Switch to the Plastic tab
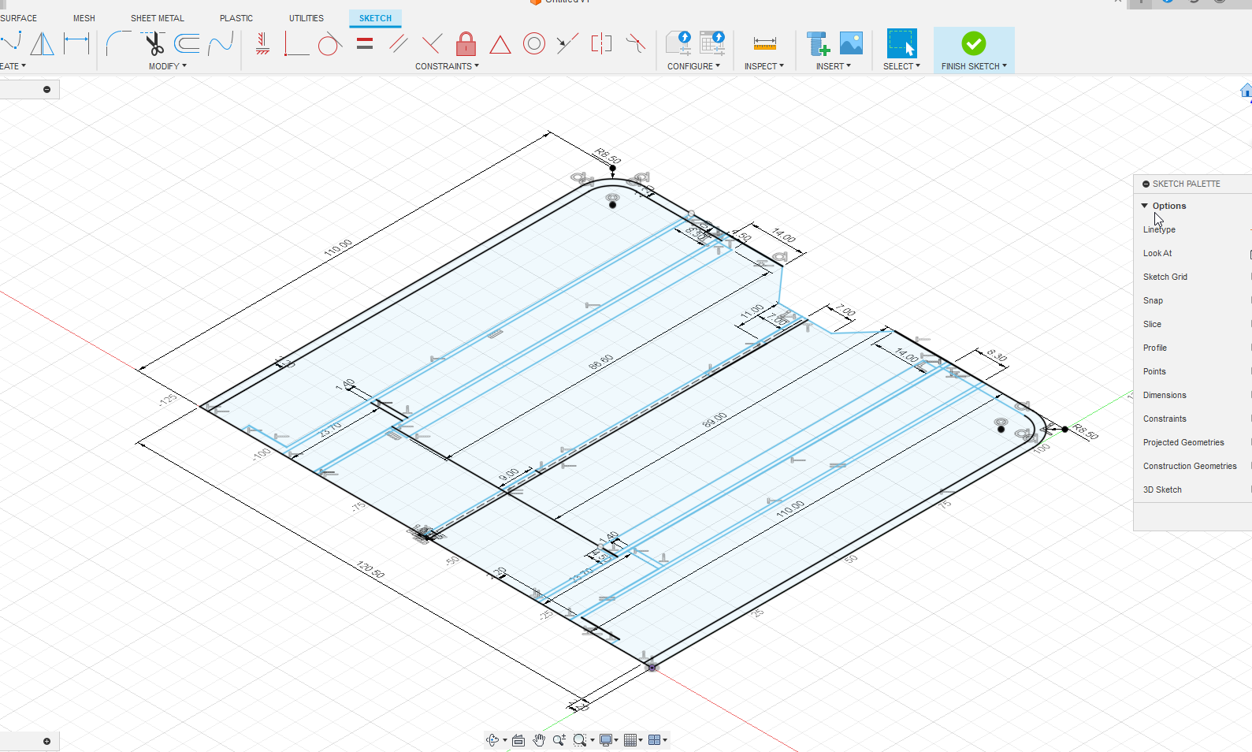Viewport: 1252px width, 752px height. pyautogui.click(x=236, y=18)
